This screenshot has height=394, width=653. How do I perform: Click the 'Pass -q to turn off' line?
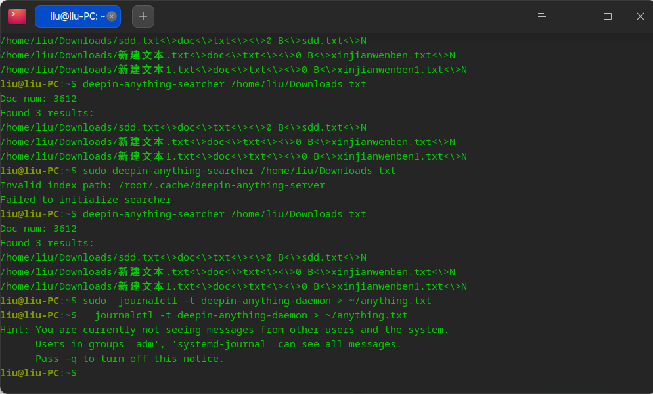[x=129, y=359]
